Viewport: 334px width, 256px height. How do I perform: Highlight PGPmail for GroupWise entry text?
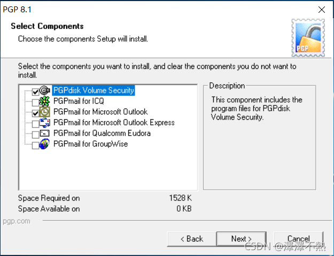pos(90,144)
